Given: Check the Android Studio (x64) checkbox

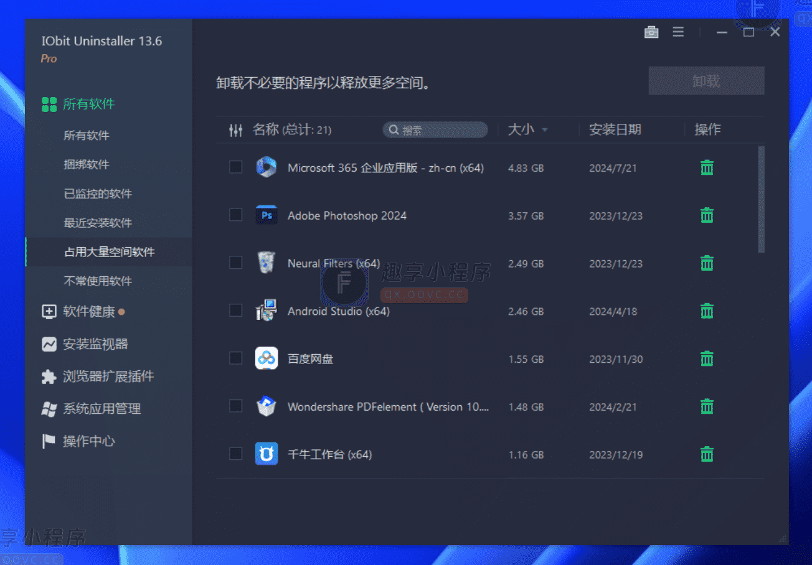Looking at the screenshot, I should [x=235, y=310].
